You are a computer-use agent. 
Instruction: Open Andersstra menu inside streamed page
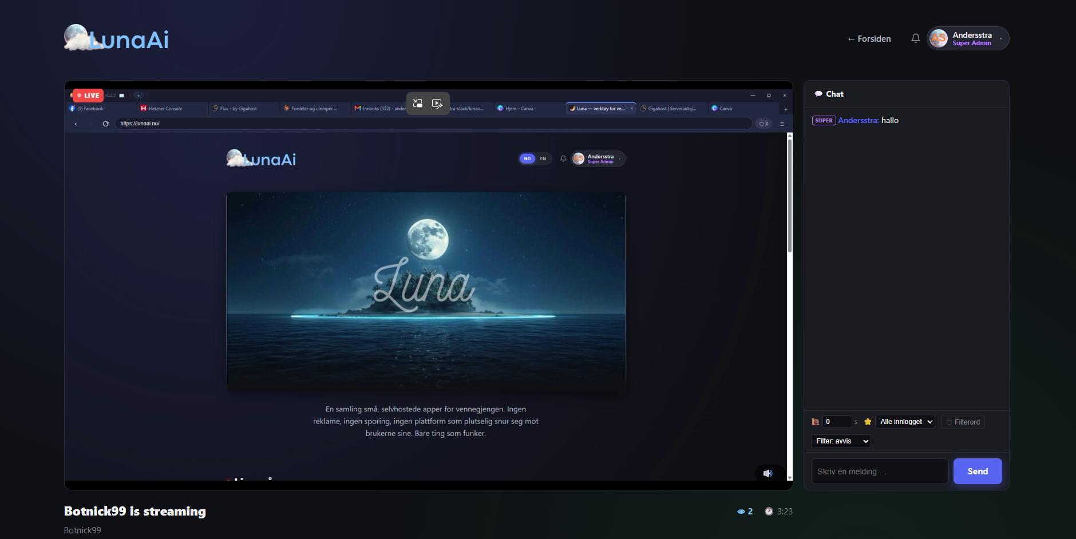(598, 158)
